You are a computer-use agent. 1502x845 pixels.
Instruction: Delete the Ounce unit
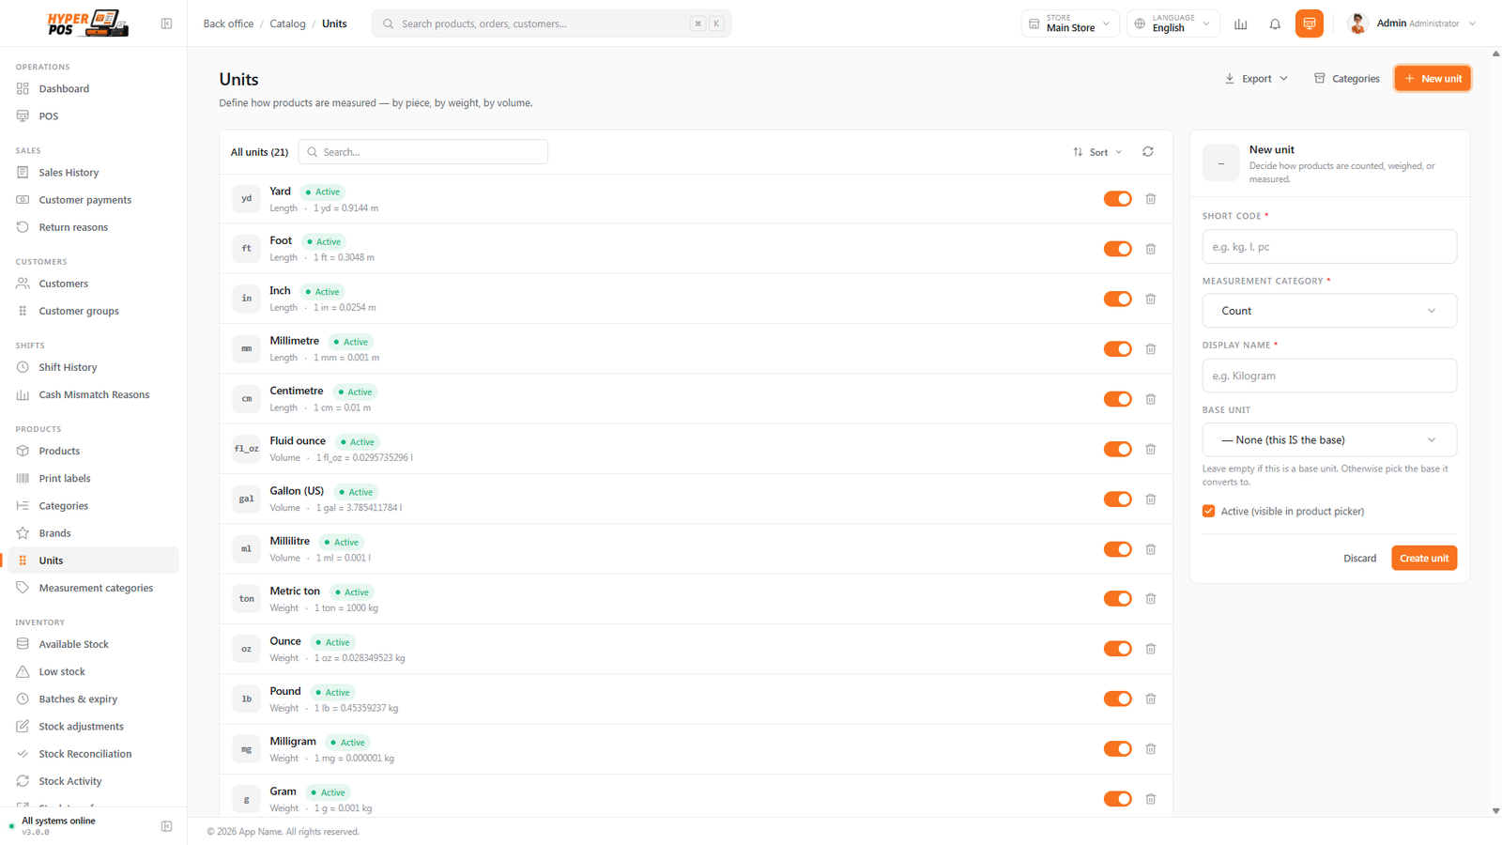[1150, 649]
